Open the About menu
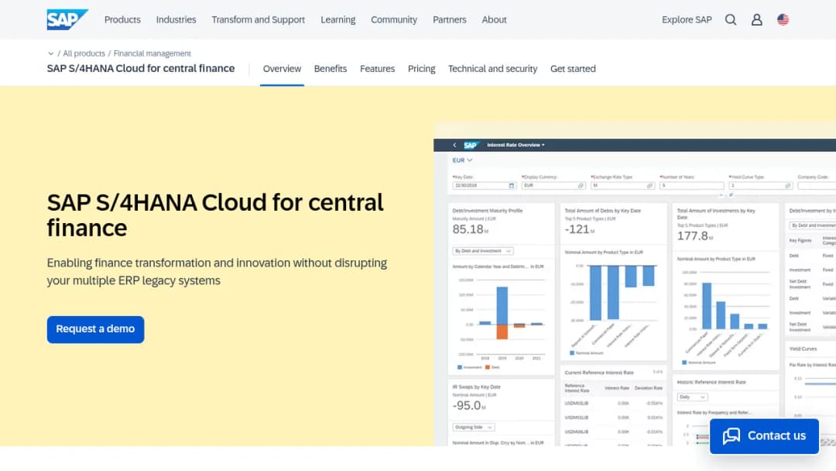This screenshot has height=471, width=836. (x=494, y=19)
